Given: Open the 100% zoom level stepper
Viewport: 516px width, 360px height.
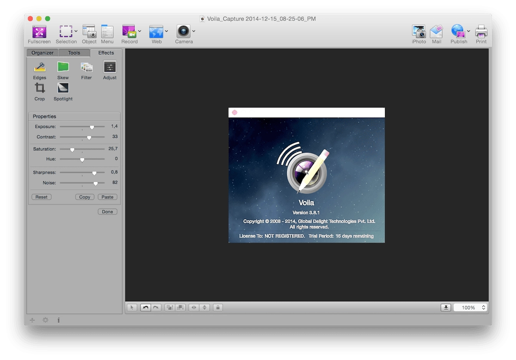Looking at the screenshot, I should (x=483, y=308).
